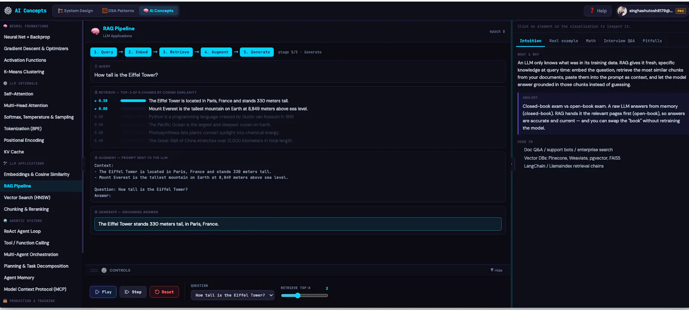Viewport: 689px width, 310px height.
Task: Adjust the Retrieve Top-K slider
Action: (304, 295)
